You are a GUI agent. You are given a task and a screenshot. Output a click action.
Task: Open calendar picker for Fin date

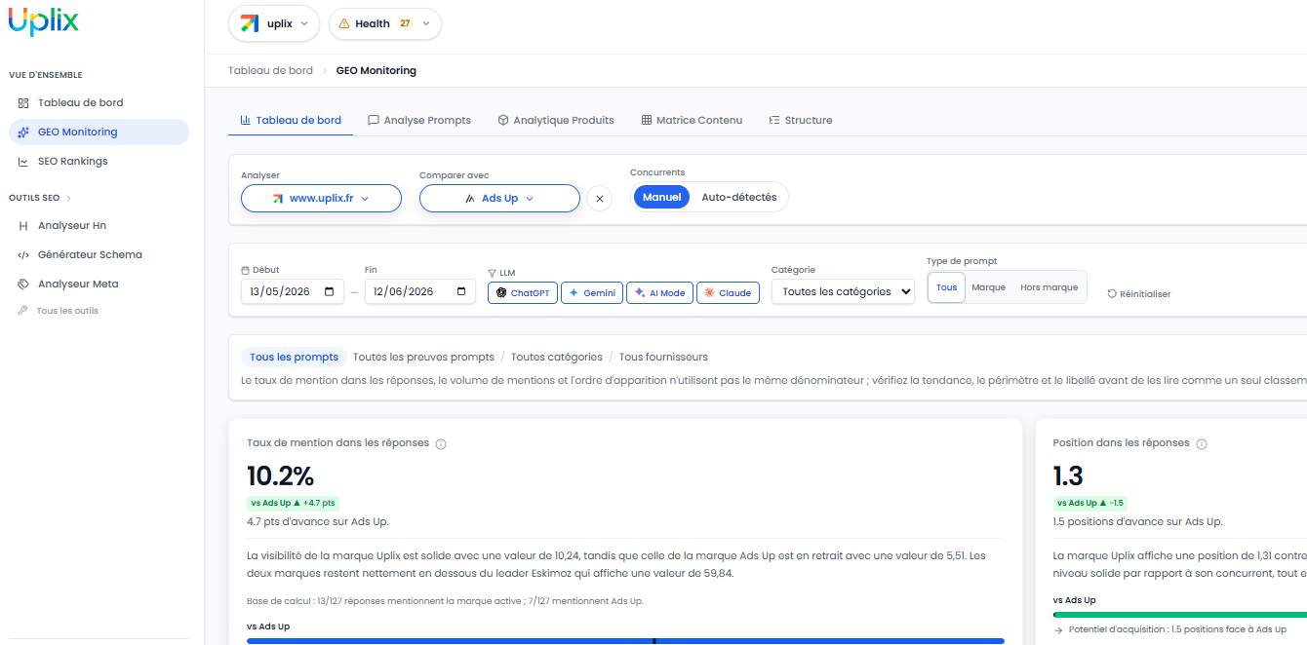(460, 291)
